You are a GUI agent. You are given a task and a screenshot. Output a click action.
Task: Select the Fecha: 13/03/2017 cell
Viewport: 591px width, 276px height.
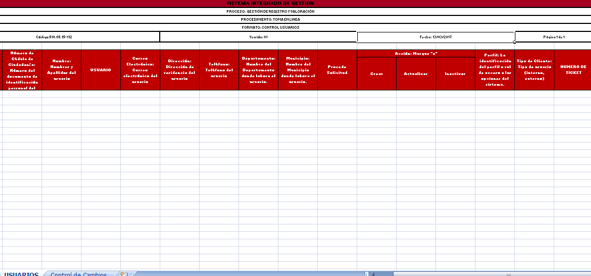[436, 37]
